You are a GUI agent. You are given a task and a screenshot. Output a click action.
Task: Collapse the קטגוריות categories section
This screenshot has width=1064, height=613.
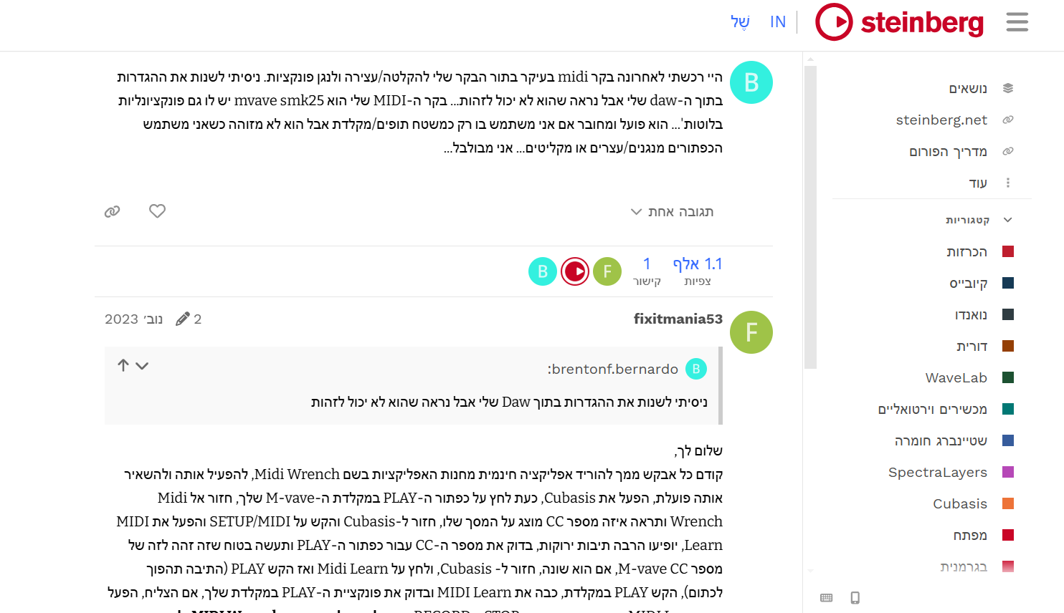click(x=1008, y=220)
